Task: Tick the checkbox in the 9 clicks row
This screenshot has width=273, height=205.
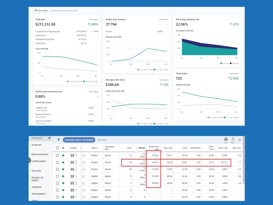Action: click(x=57, y=176)
